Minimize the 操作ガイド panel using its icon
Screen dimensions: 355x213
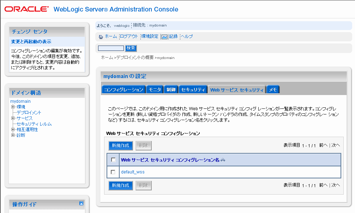[x=81, y=203]
